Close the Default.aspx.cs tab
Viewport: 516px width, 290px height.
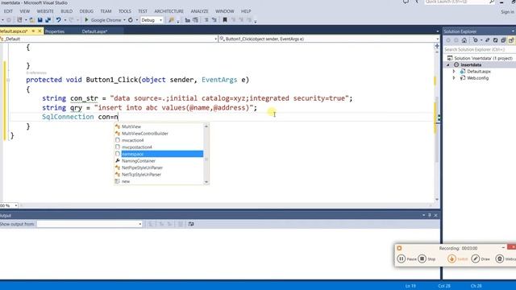click(x=40, y=31)
